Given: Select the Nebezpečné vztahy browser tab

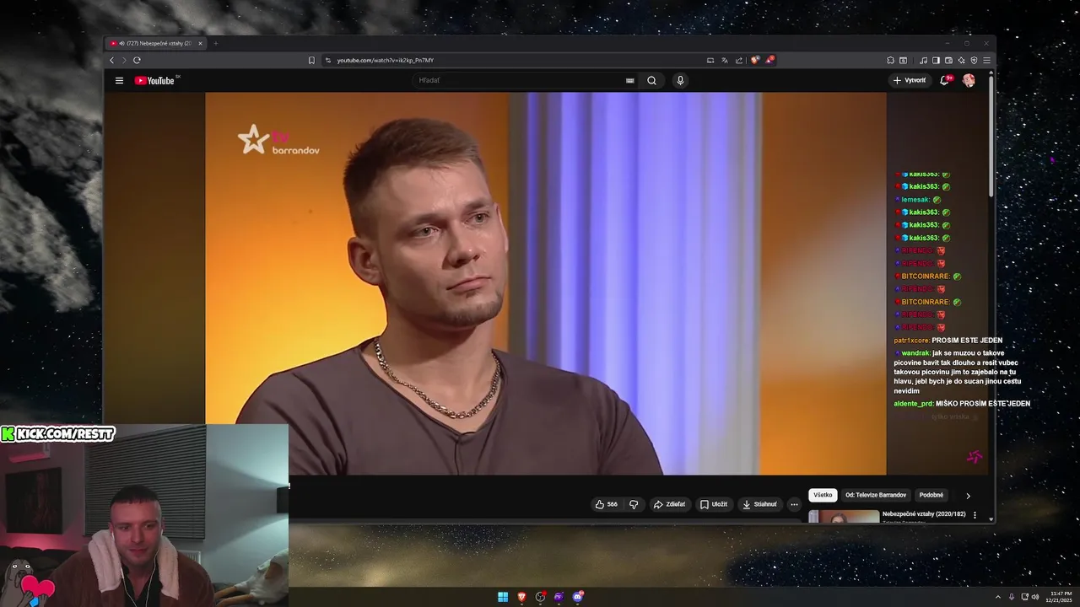Looking at the screenshot, I should [156, 43].
